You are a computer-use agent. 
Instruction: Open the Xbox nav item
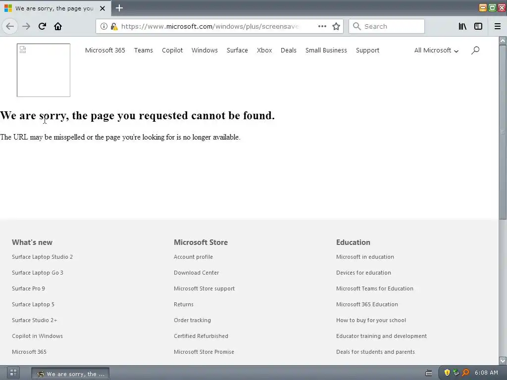point(264,50)
